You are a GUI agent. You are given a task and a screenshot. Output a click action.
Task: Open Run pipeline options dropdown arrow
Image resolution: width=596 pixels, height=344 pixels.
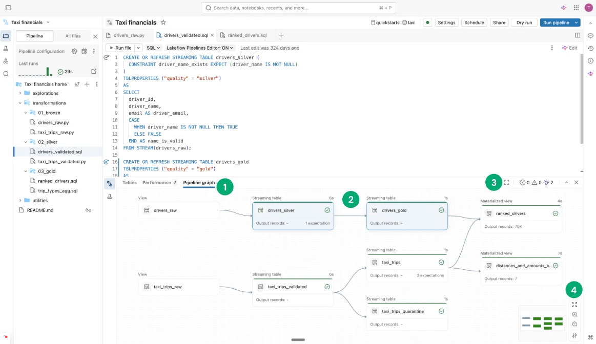[x=576, y=23]
